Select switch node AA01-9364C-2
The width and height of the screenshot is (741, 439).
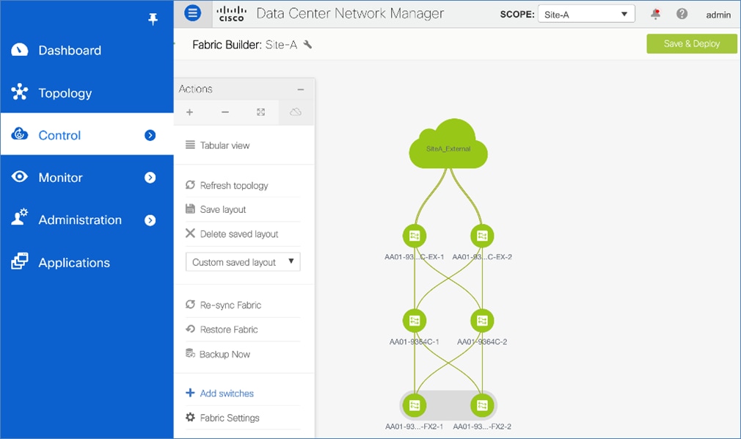(x=482, y=321)
